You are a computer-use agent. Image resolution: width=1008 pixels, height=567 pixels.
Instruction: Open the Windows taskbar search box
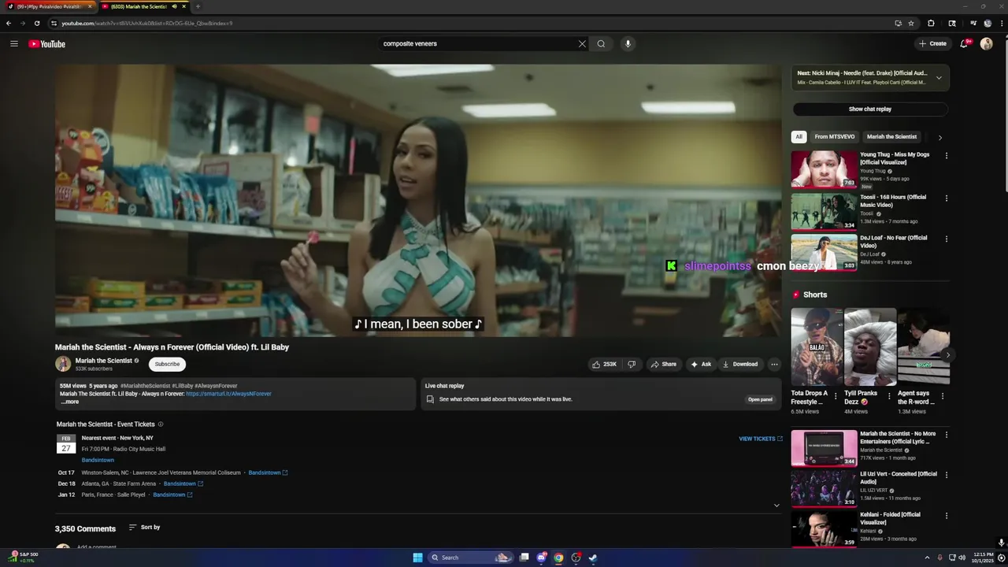(471, 558)
